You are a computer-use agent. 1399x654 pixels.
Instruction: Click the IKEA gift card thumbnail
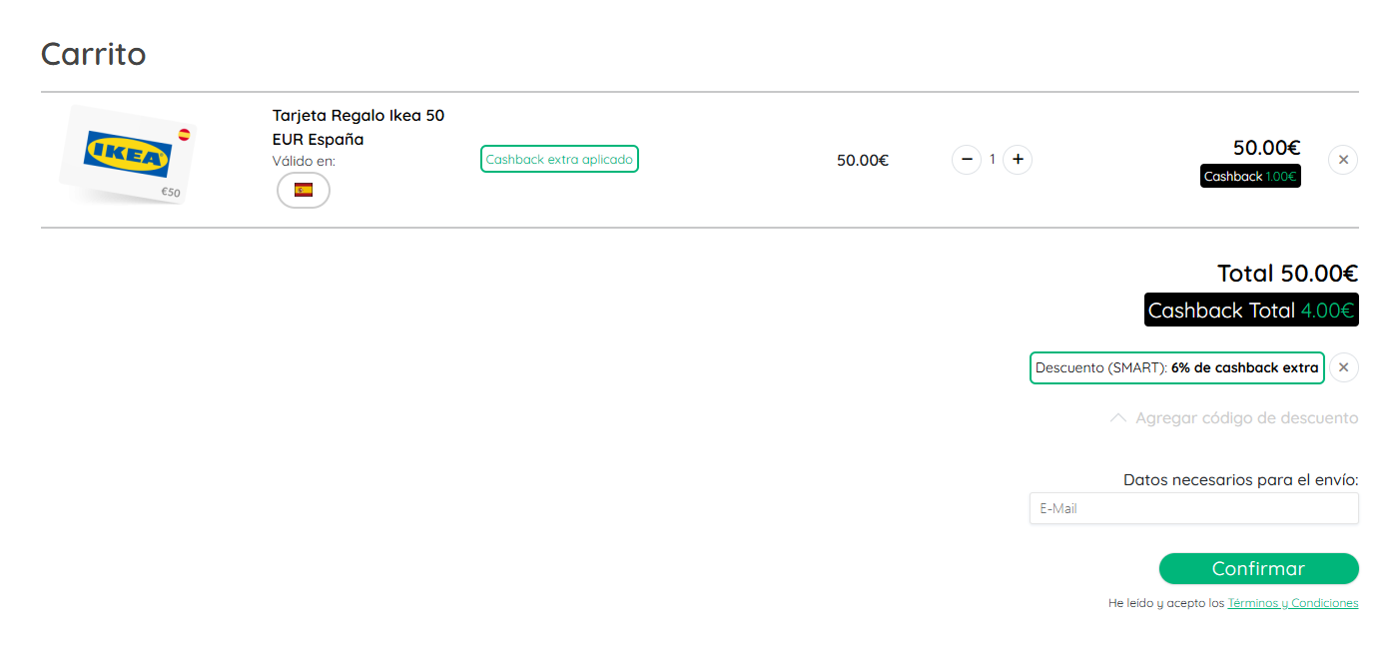(128, 155)
